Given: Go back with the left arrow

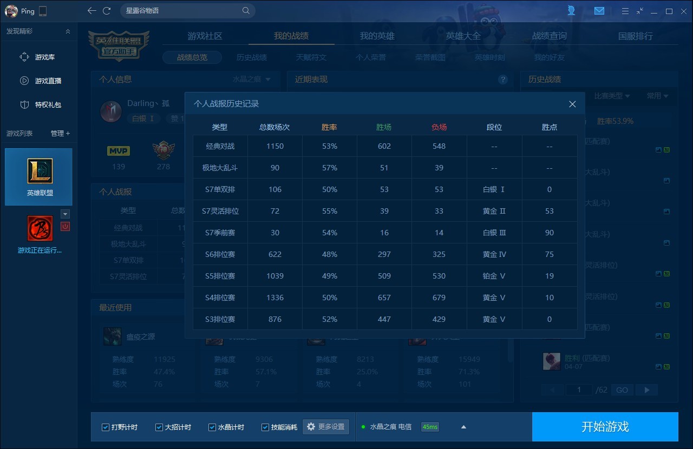Looking at the screenshot, I should pyautogui.click(x=92, y=11).
